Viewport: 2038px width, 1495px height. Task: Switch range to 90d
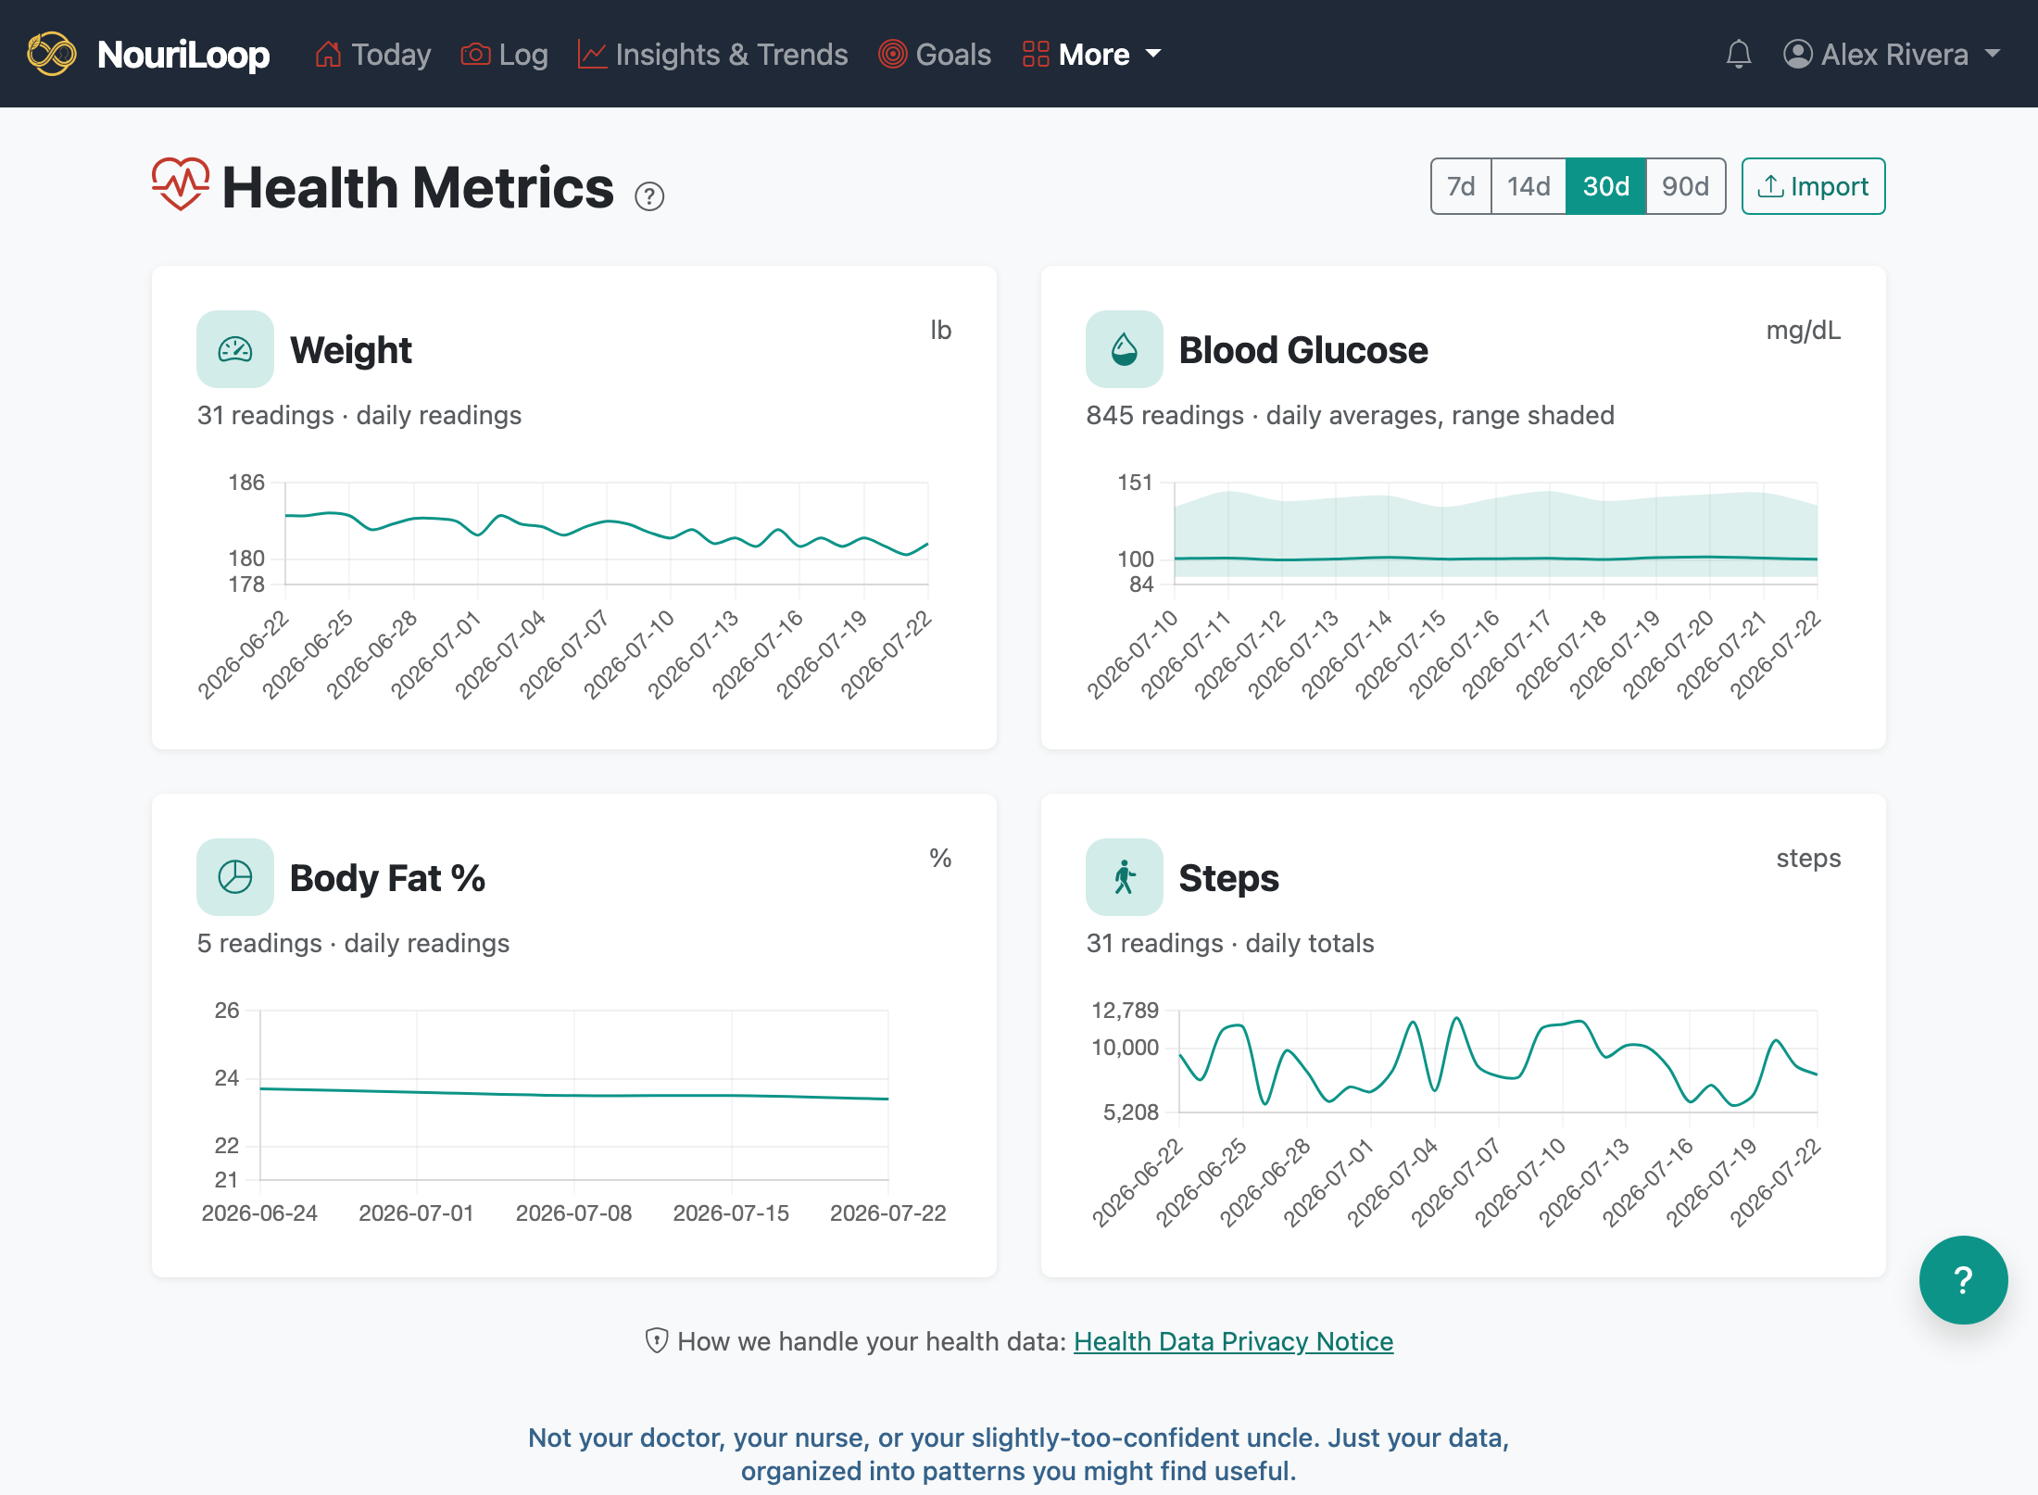(1685, 186)
